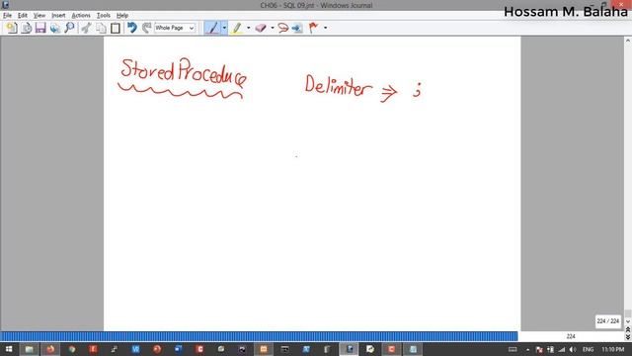This screenshot has height=356, width=632.
Task: Click the network signal tray icon
Action: coord(562,349)
